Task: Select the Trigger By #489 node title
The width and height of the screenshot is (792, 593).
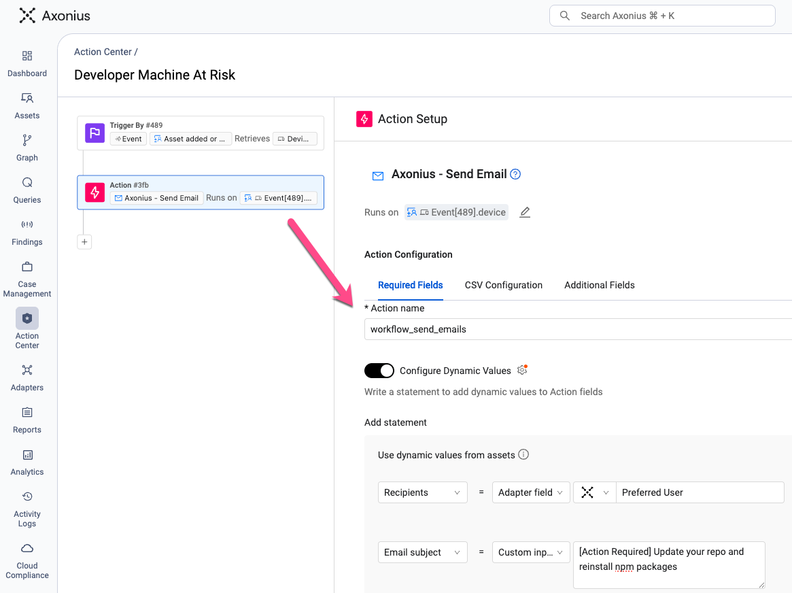Action: coord(136,125)
